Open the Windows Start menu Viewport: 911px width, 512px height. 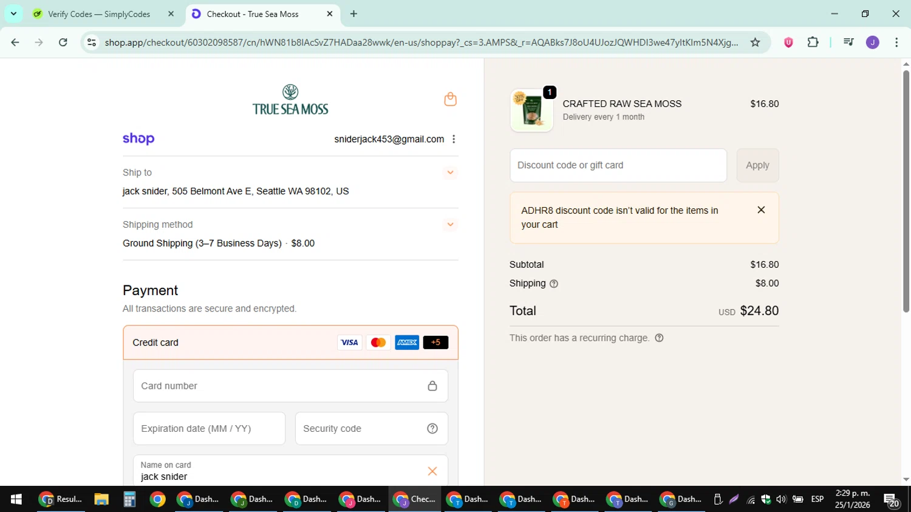tap(16, 499)
